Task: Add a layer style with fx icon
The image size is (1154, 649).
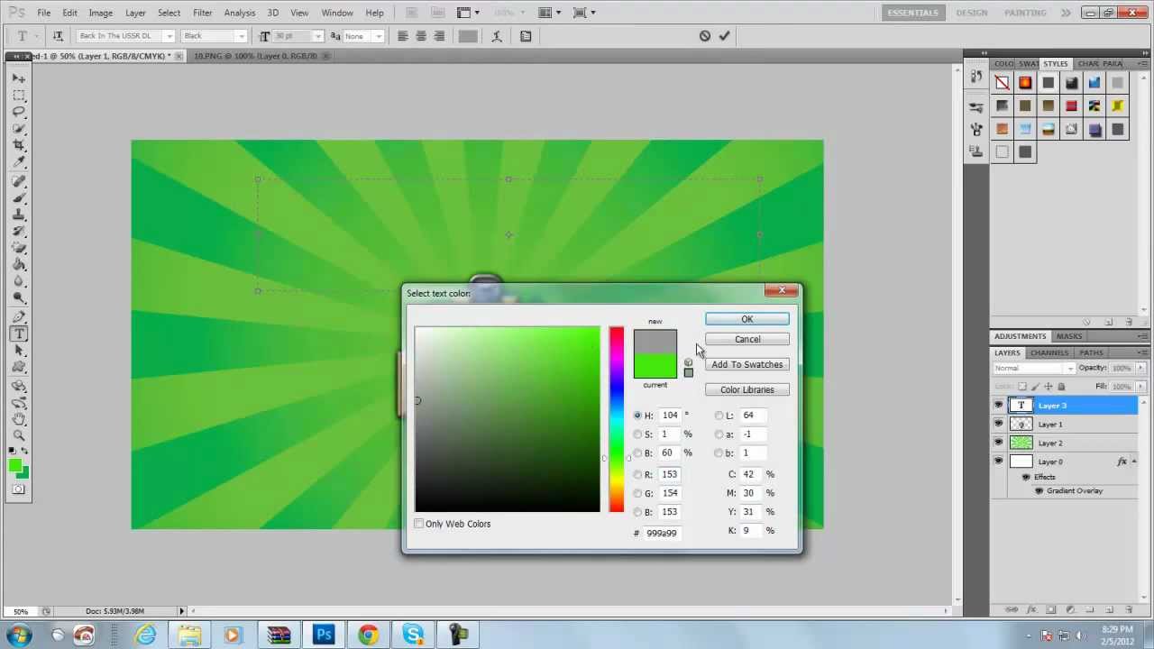Action: click(x=1030, y=610)
